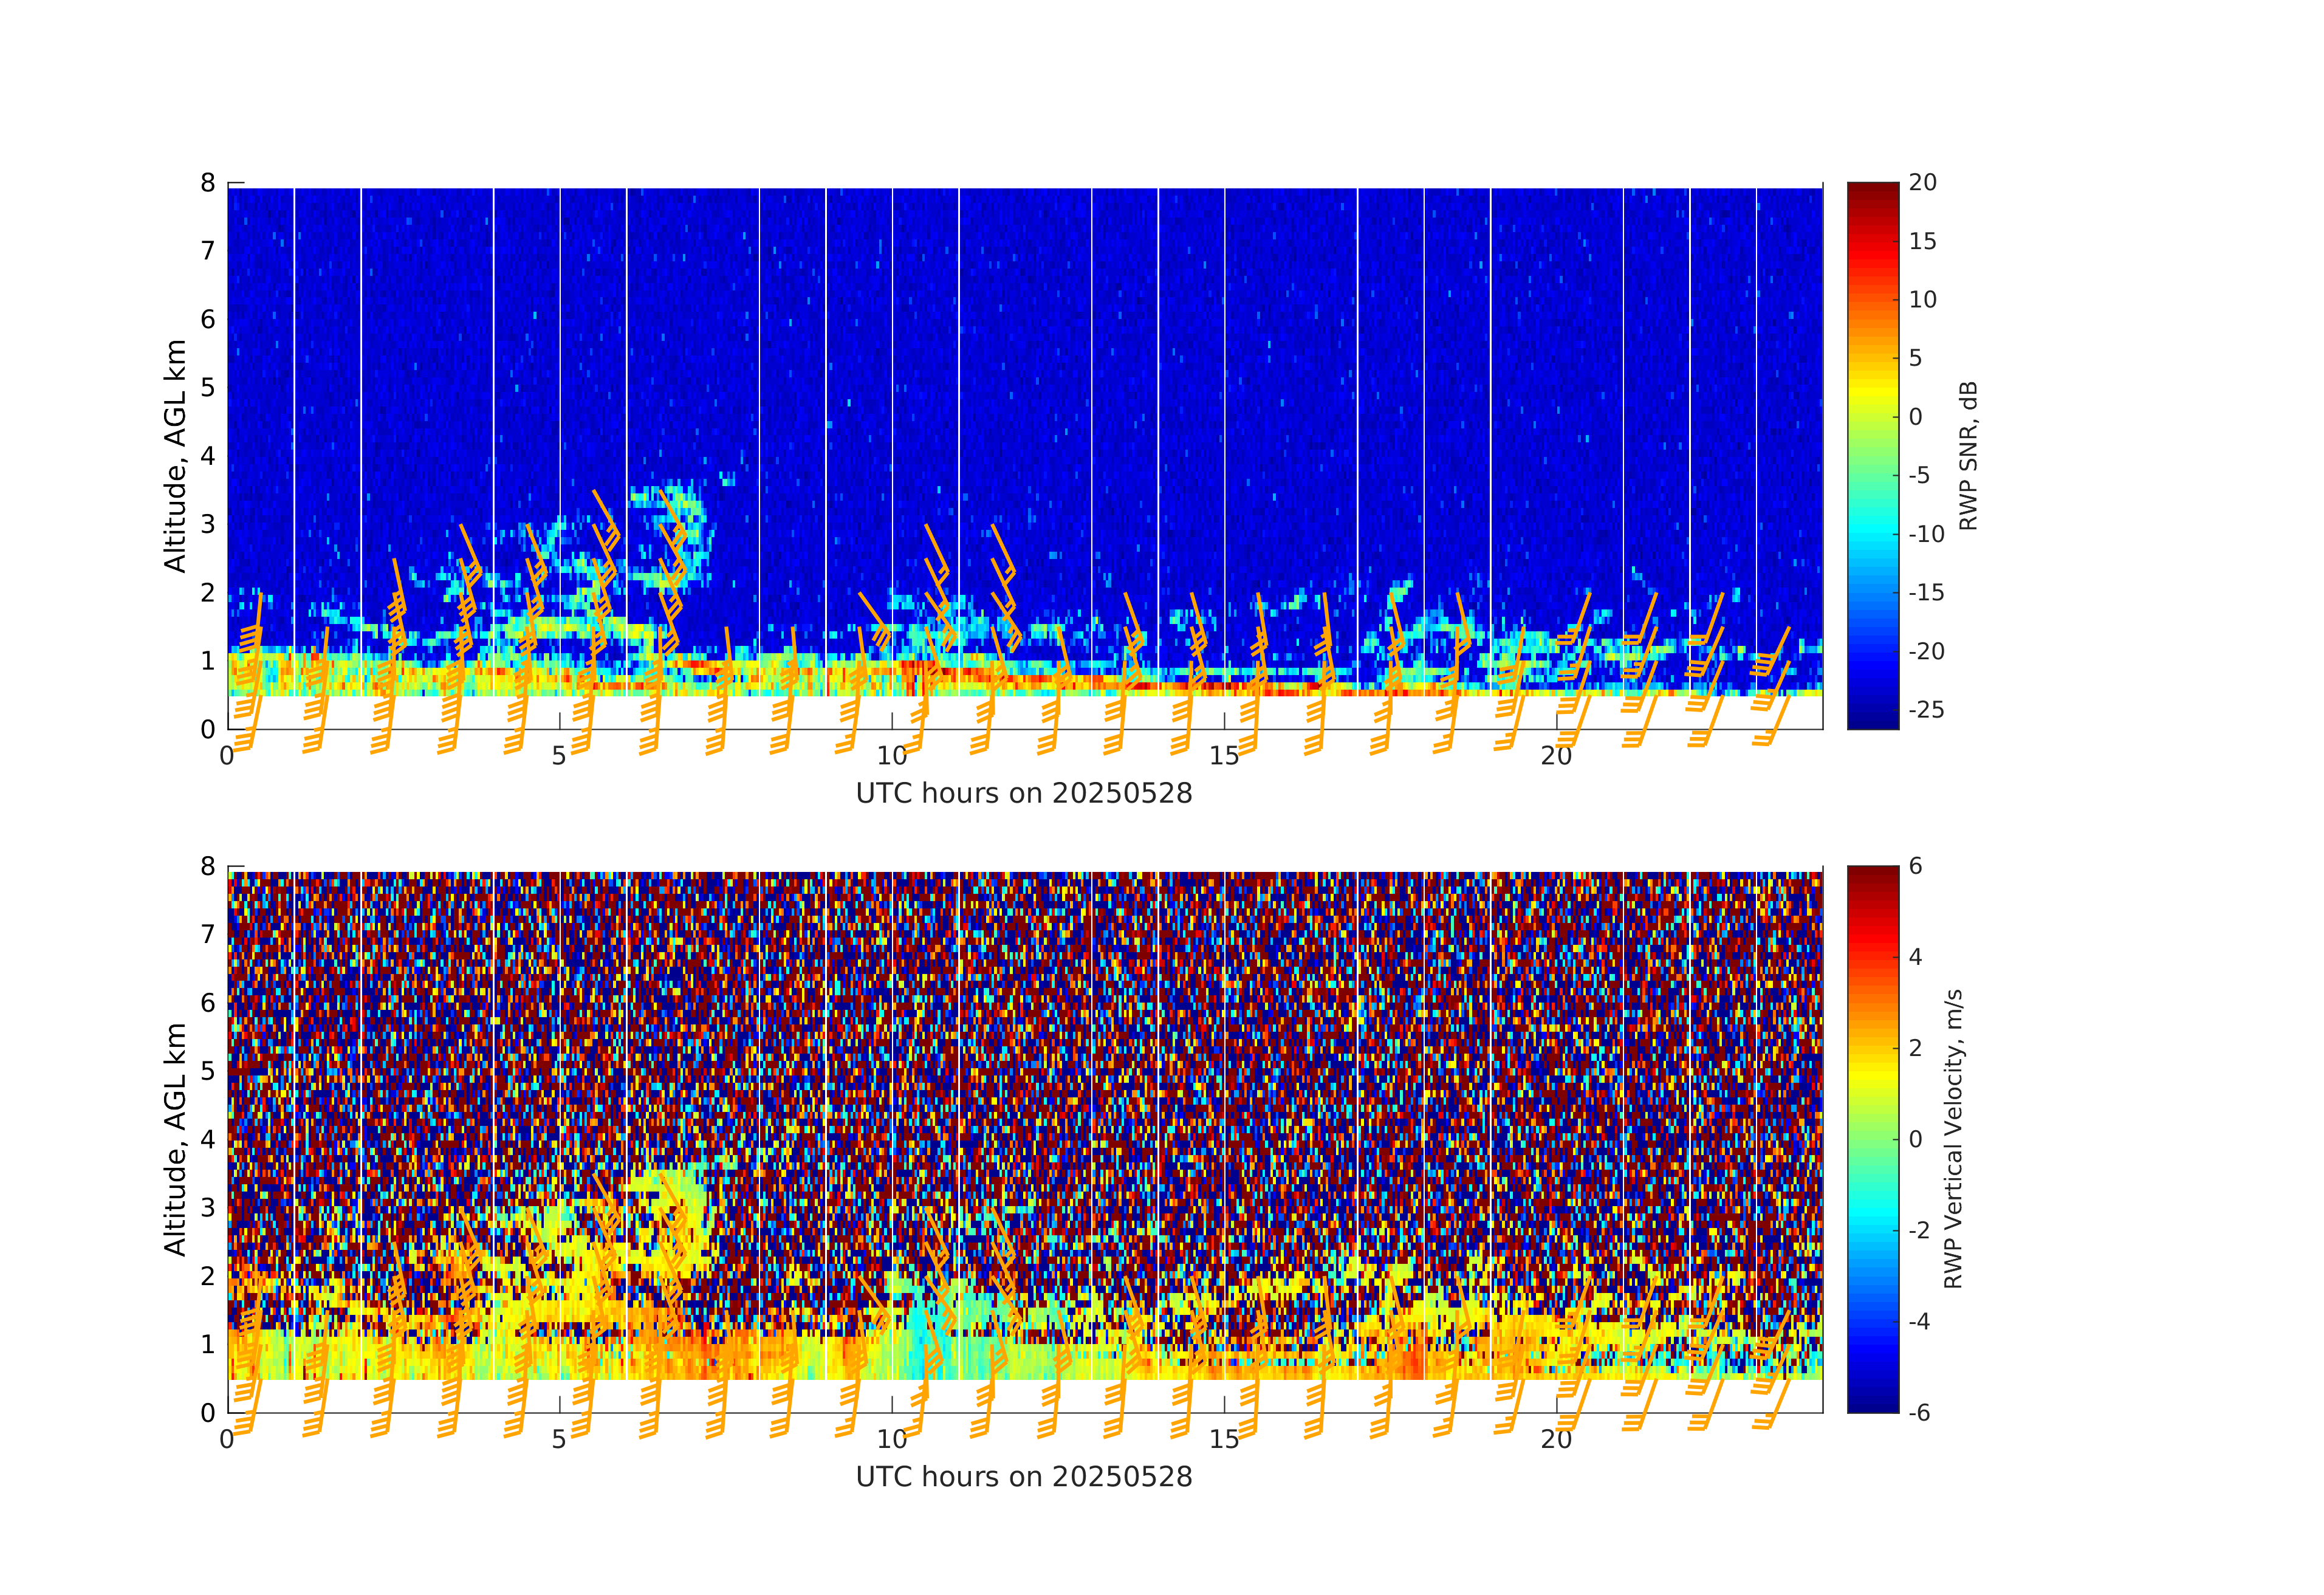Click altitude tick 8 on top plot
The height and width of the screenshot is (1595, 2324).
tap(208, 182)
